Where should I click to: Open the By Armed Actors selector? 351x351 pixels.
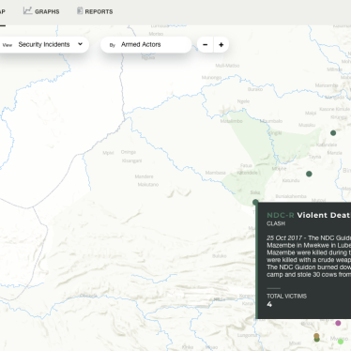pos(146,45)
